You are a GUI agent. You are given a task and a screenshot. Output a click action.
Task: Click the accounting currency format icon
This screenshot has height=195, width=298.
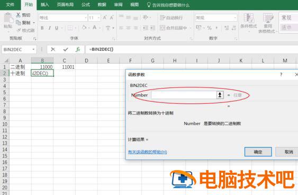coord(198,28)
